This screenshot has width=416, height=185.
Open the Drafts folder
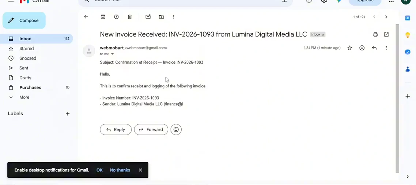pos(36,78)
